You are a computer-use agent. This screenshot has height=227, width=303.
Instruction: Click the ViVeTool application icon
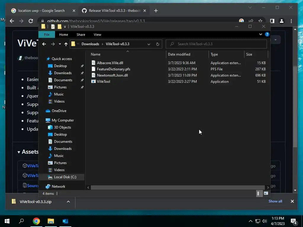(94, 82)
